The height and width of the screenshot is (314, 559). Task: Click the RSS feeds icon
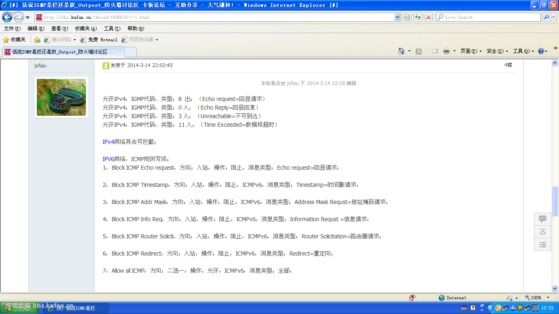point(419,51)
